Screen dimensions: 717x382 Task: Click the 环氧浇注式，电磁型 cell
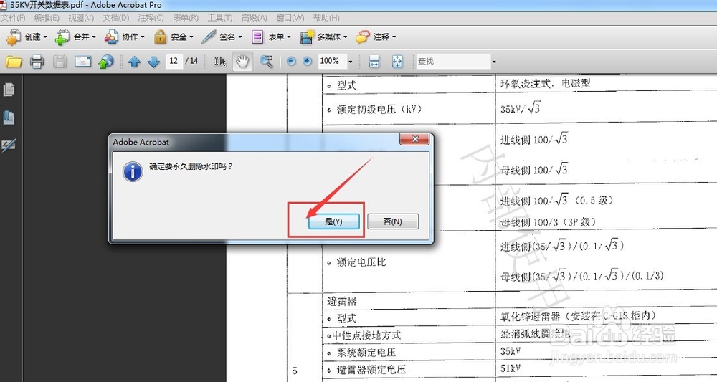tap(545, 84)
